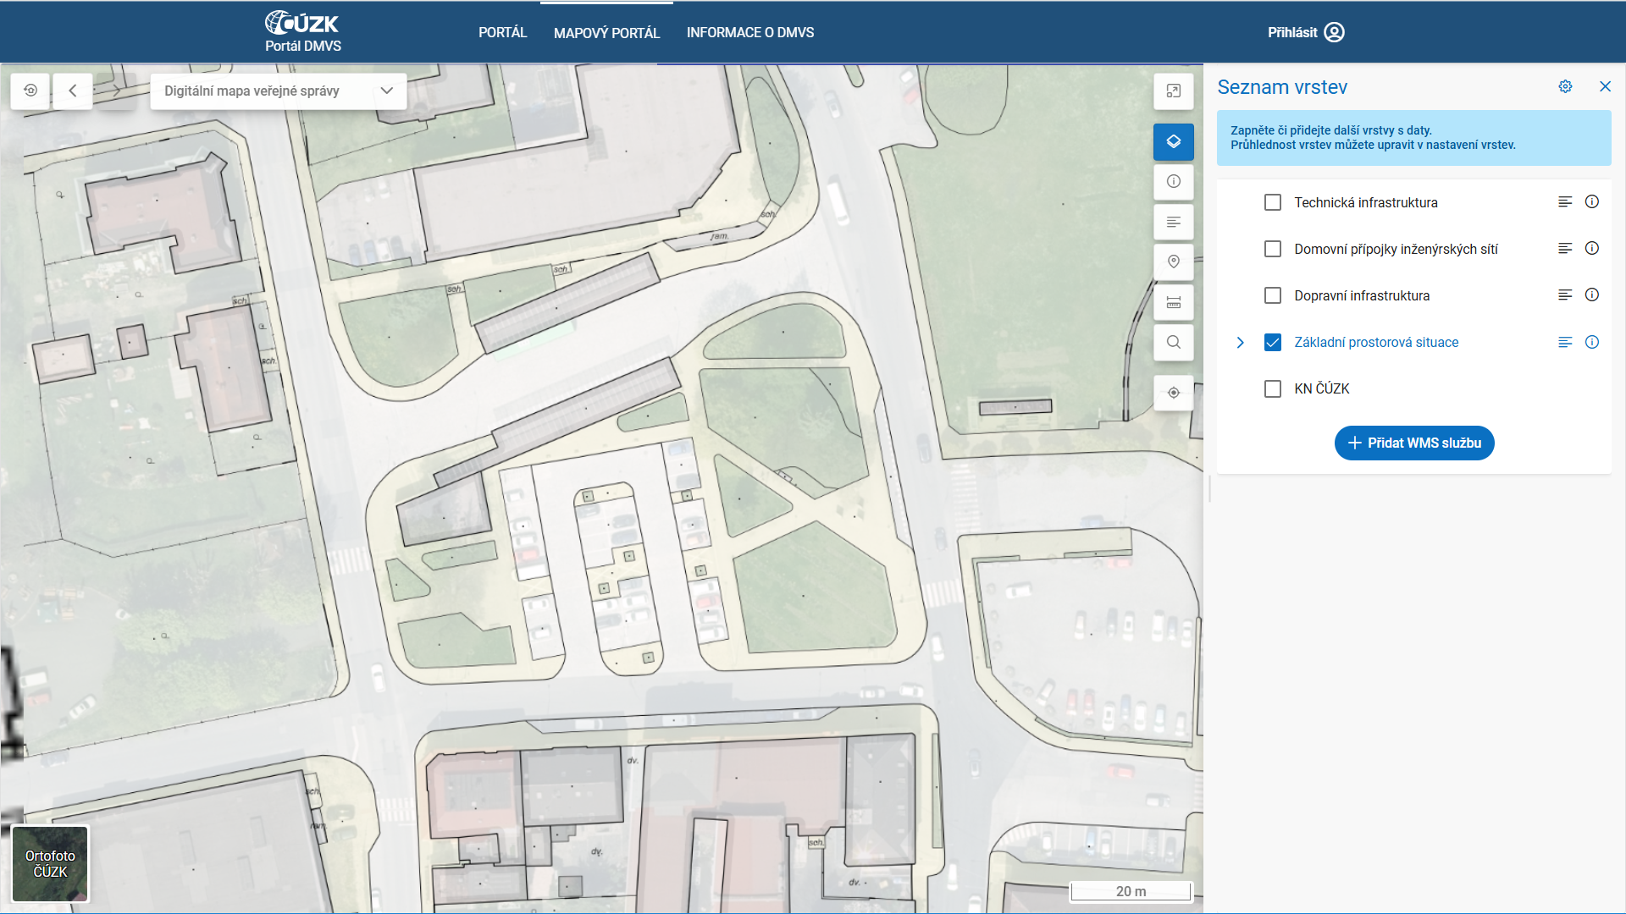
Task: Open Digitální mapa veřejné správy dropdown
Action: click(278, 91)
